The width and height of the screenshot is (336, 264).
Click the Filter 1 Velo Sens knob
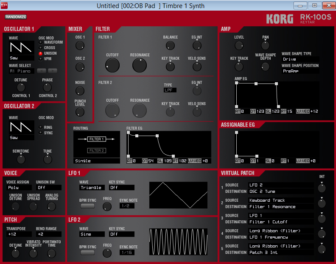pyautogui.click(x=197, y=67)
